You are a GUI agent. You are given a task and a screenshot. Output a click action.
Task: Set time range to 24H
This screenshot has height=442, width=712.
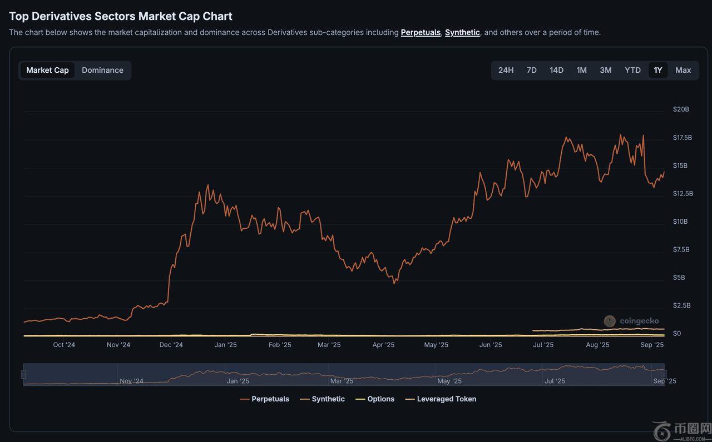coord(506,71)
